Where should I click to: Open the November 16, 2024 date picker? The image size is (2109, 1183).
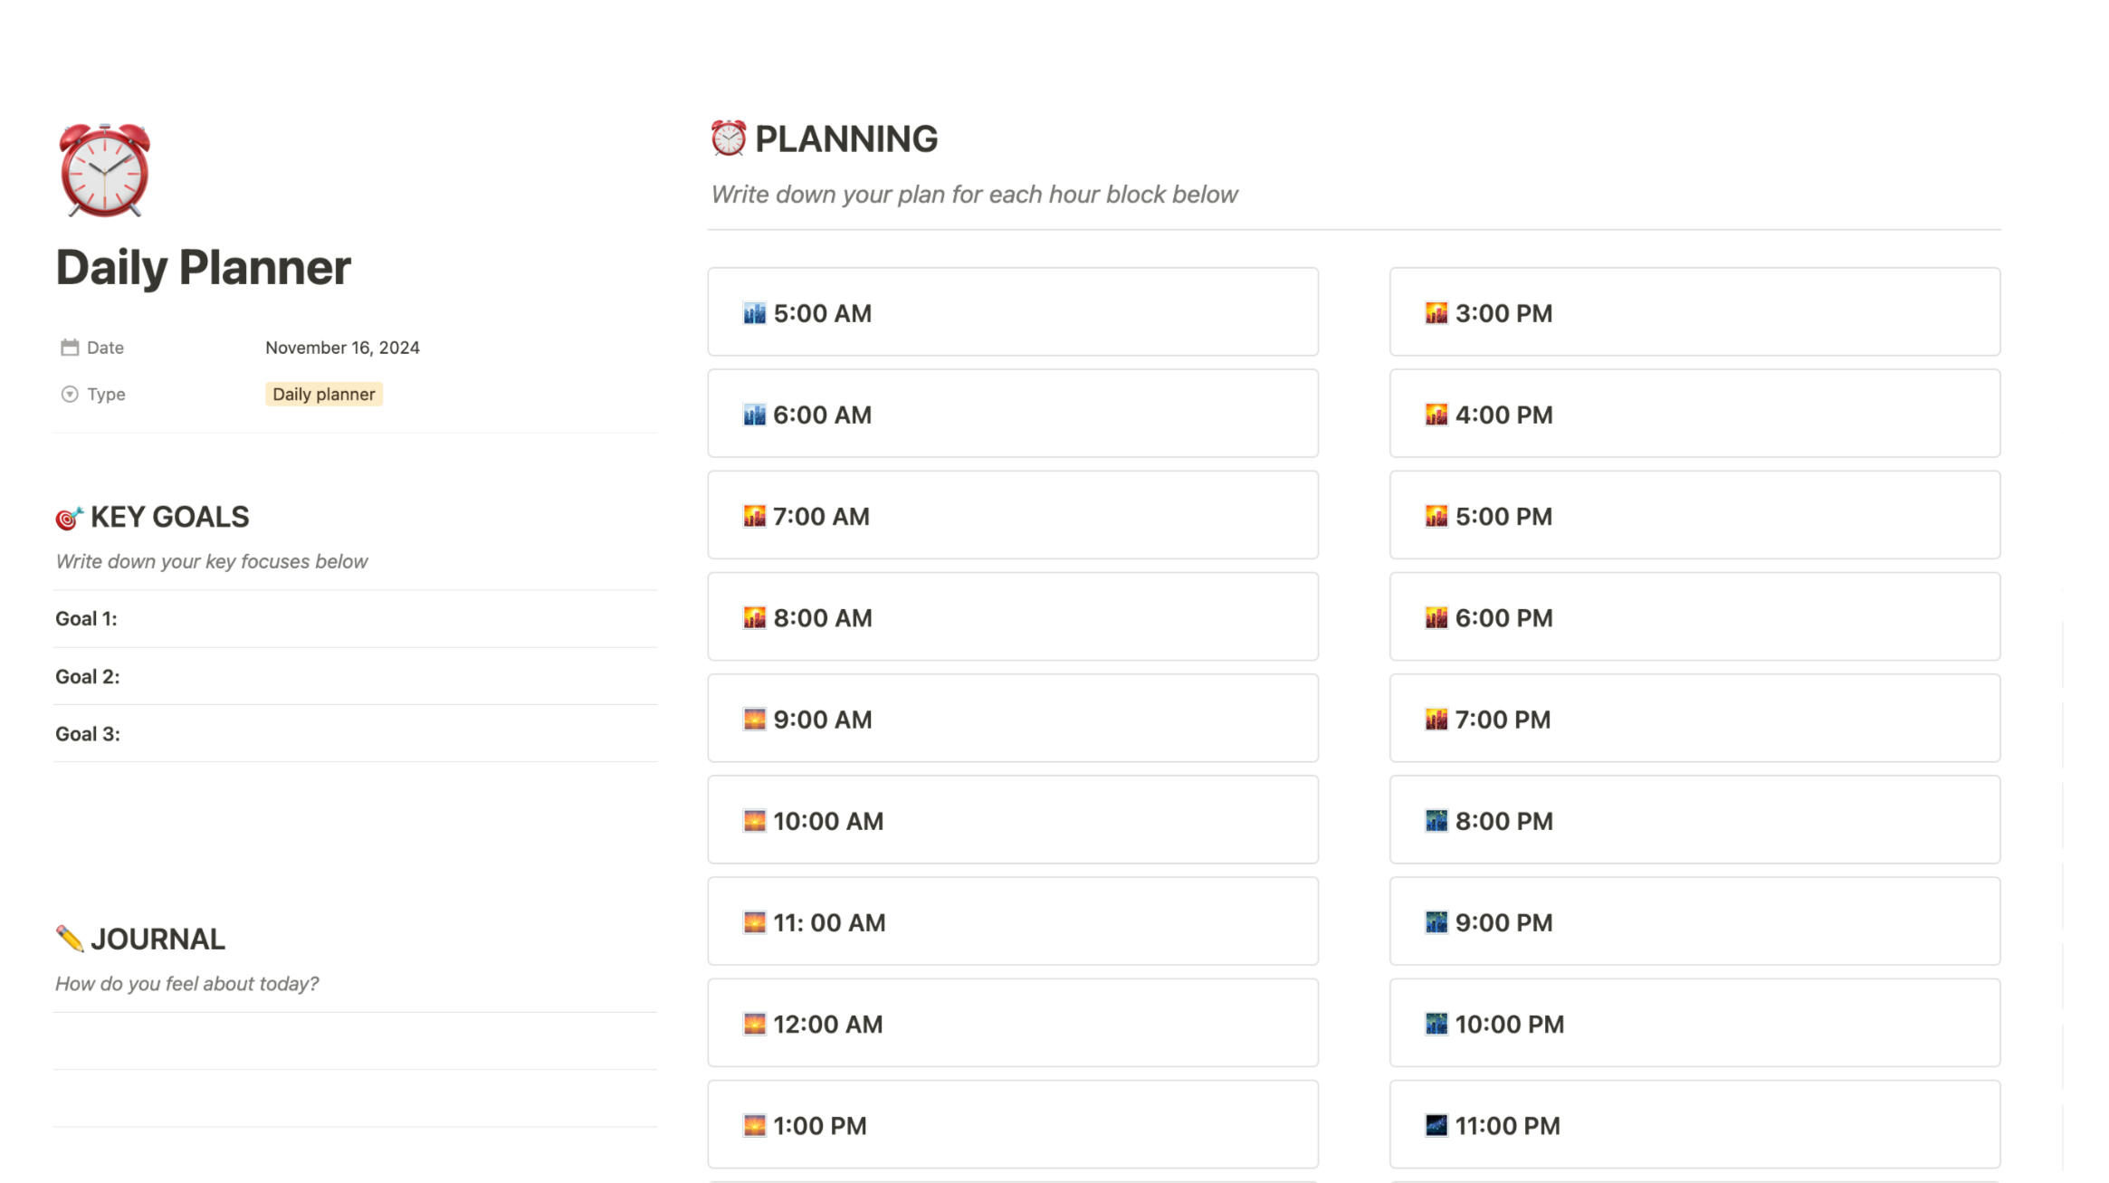(342, 348)
